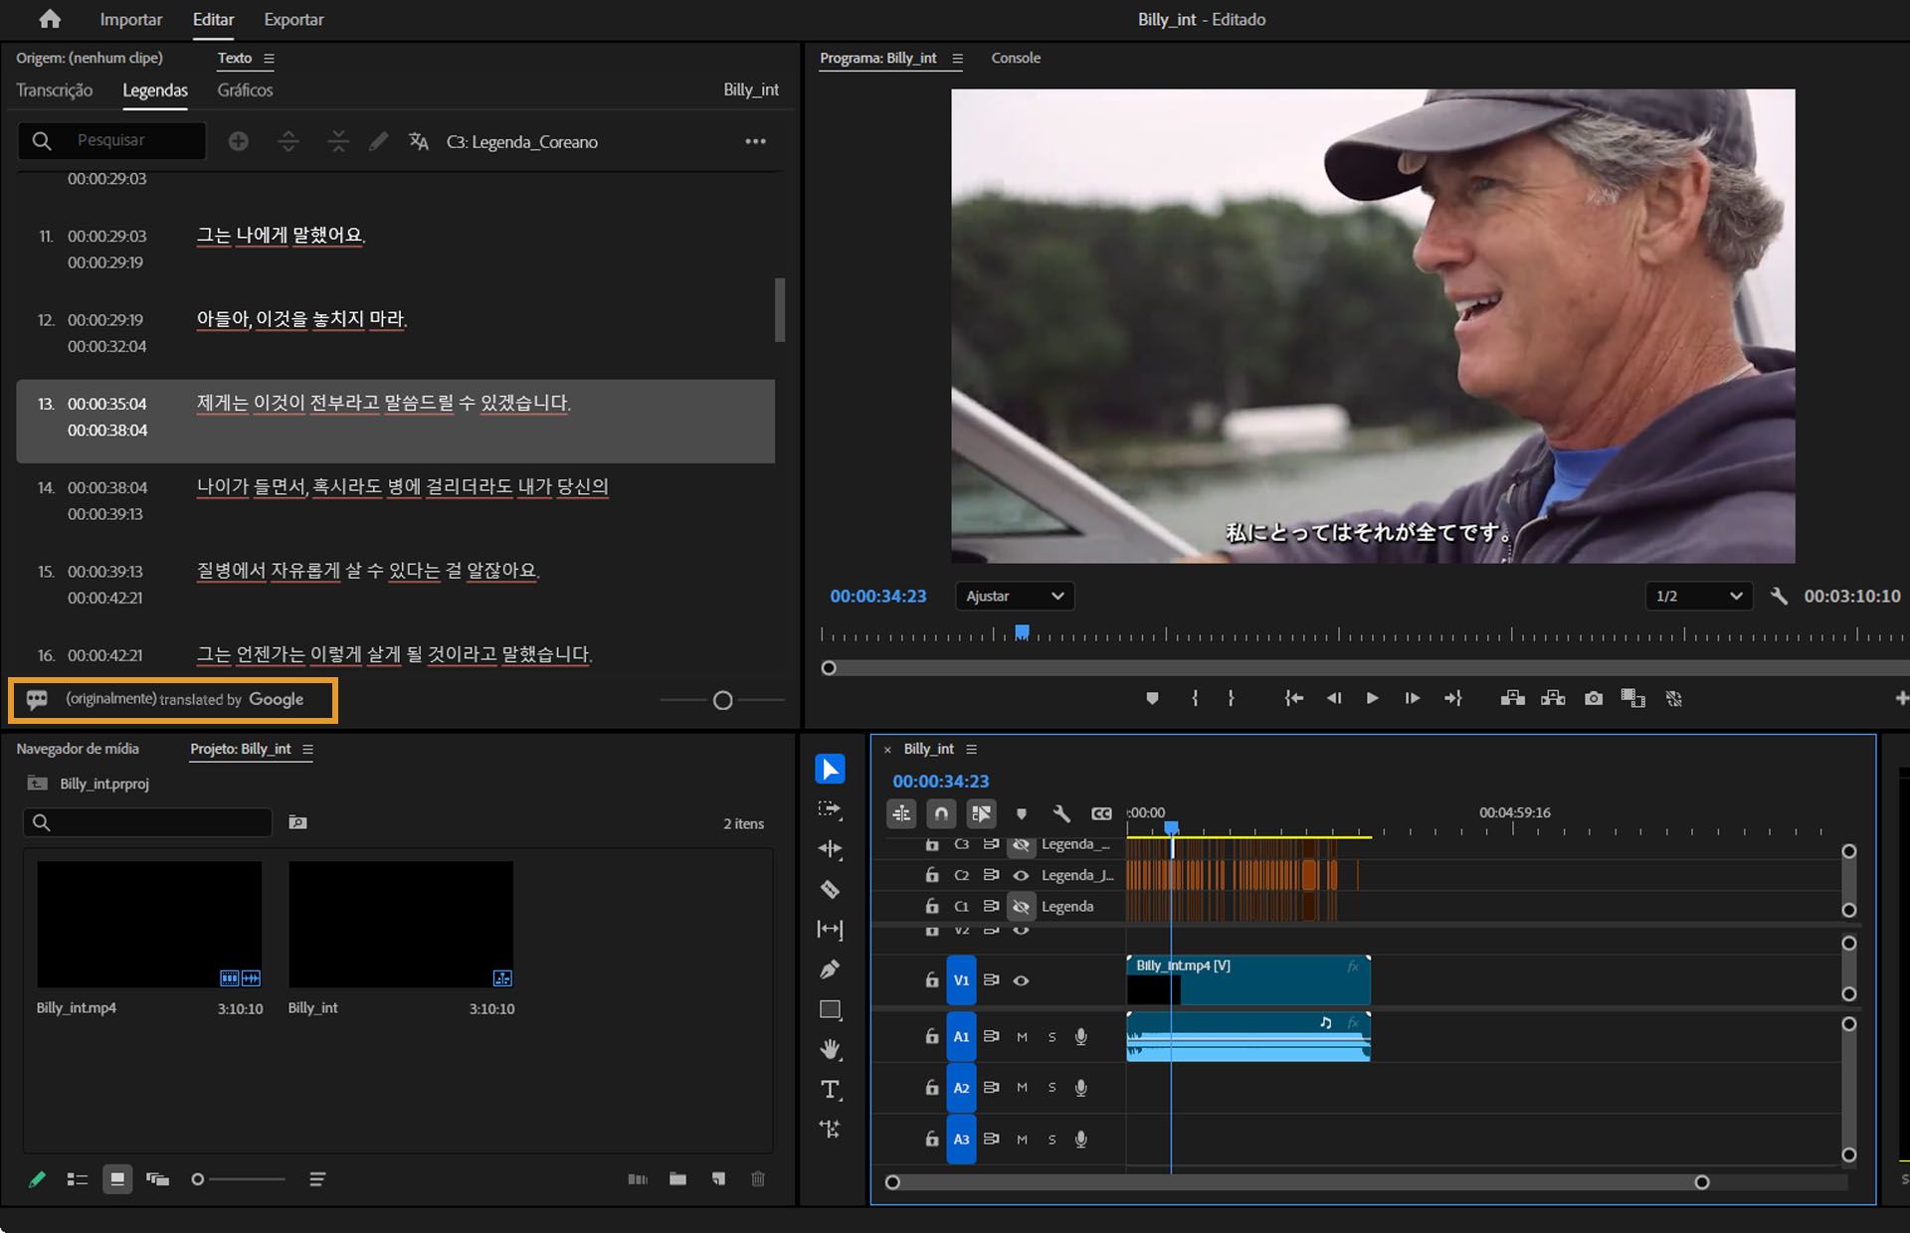The image size is (1910, 1233).
Task: Open the caption track options three-dot menu
Action: point(755,141)
